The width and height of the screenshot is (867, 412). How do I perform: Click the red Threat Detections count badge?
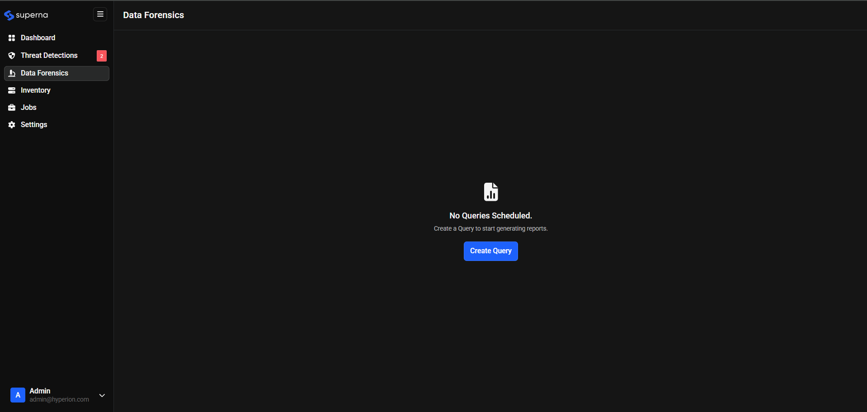(102, 56)
